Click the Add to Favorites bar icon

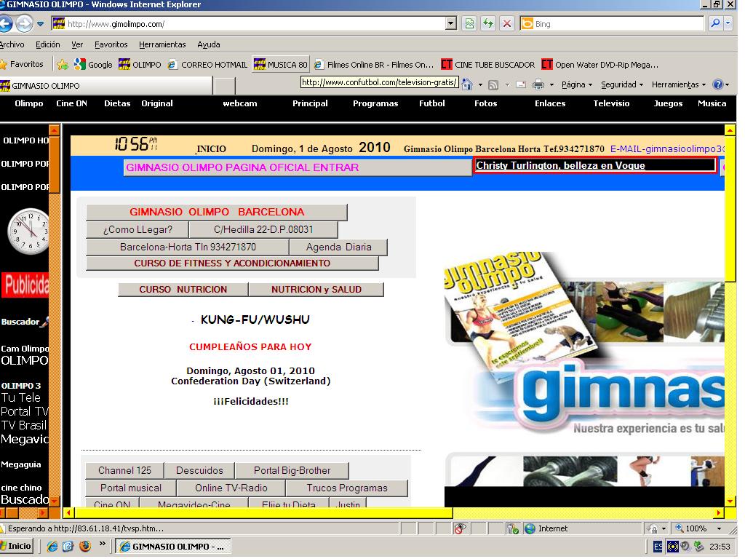63,65
